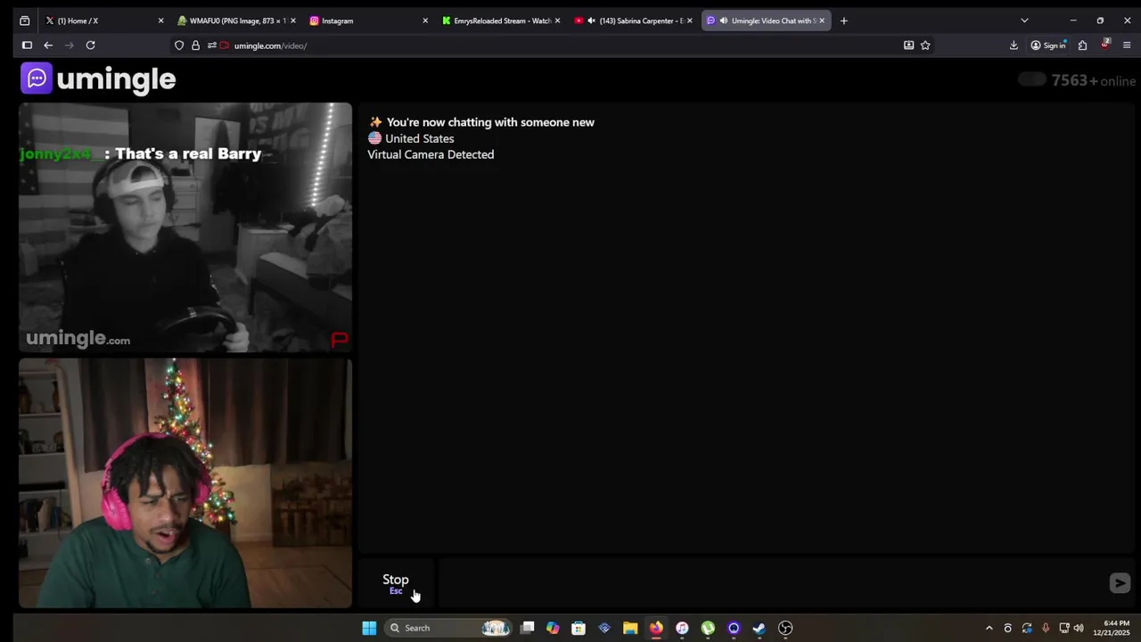
Task: Go back one page
Action: [48, 45]
